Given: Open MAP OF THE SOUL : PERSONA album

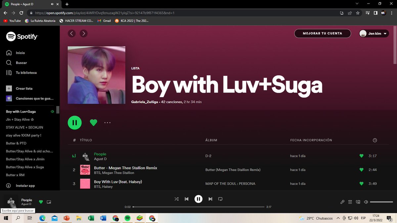Looking at the screenshot, I should click(230, 184).
